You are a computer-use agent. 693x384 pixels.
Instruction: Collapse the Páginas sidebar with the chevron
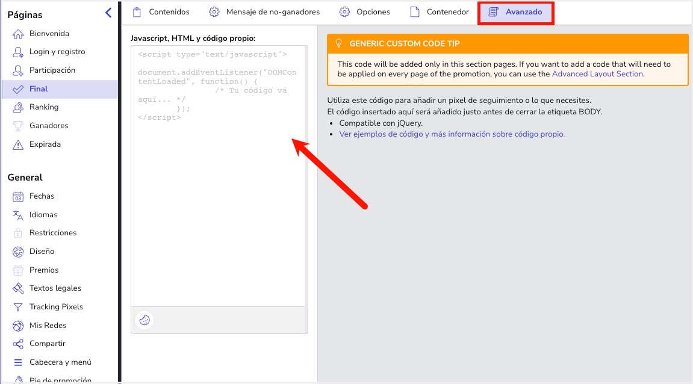tap(108, 13)
